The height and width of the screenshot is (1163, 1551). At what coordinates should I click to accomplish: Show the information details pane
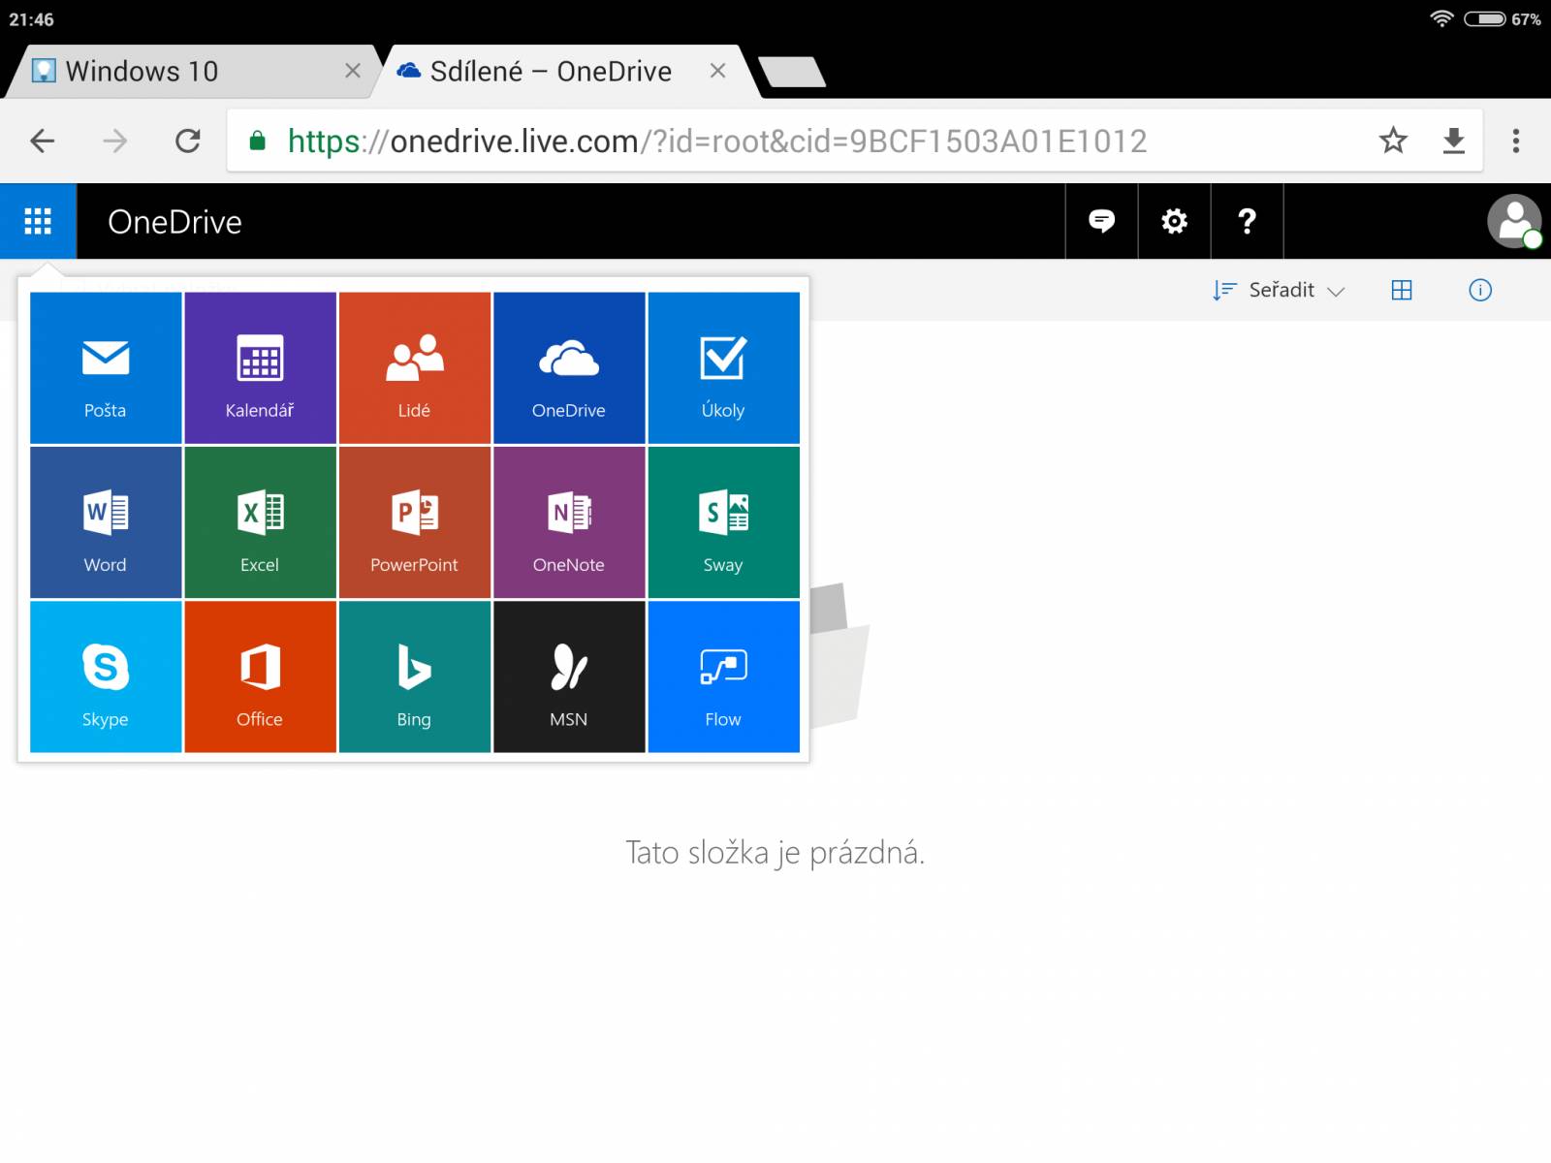[1480, 290]
